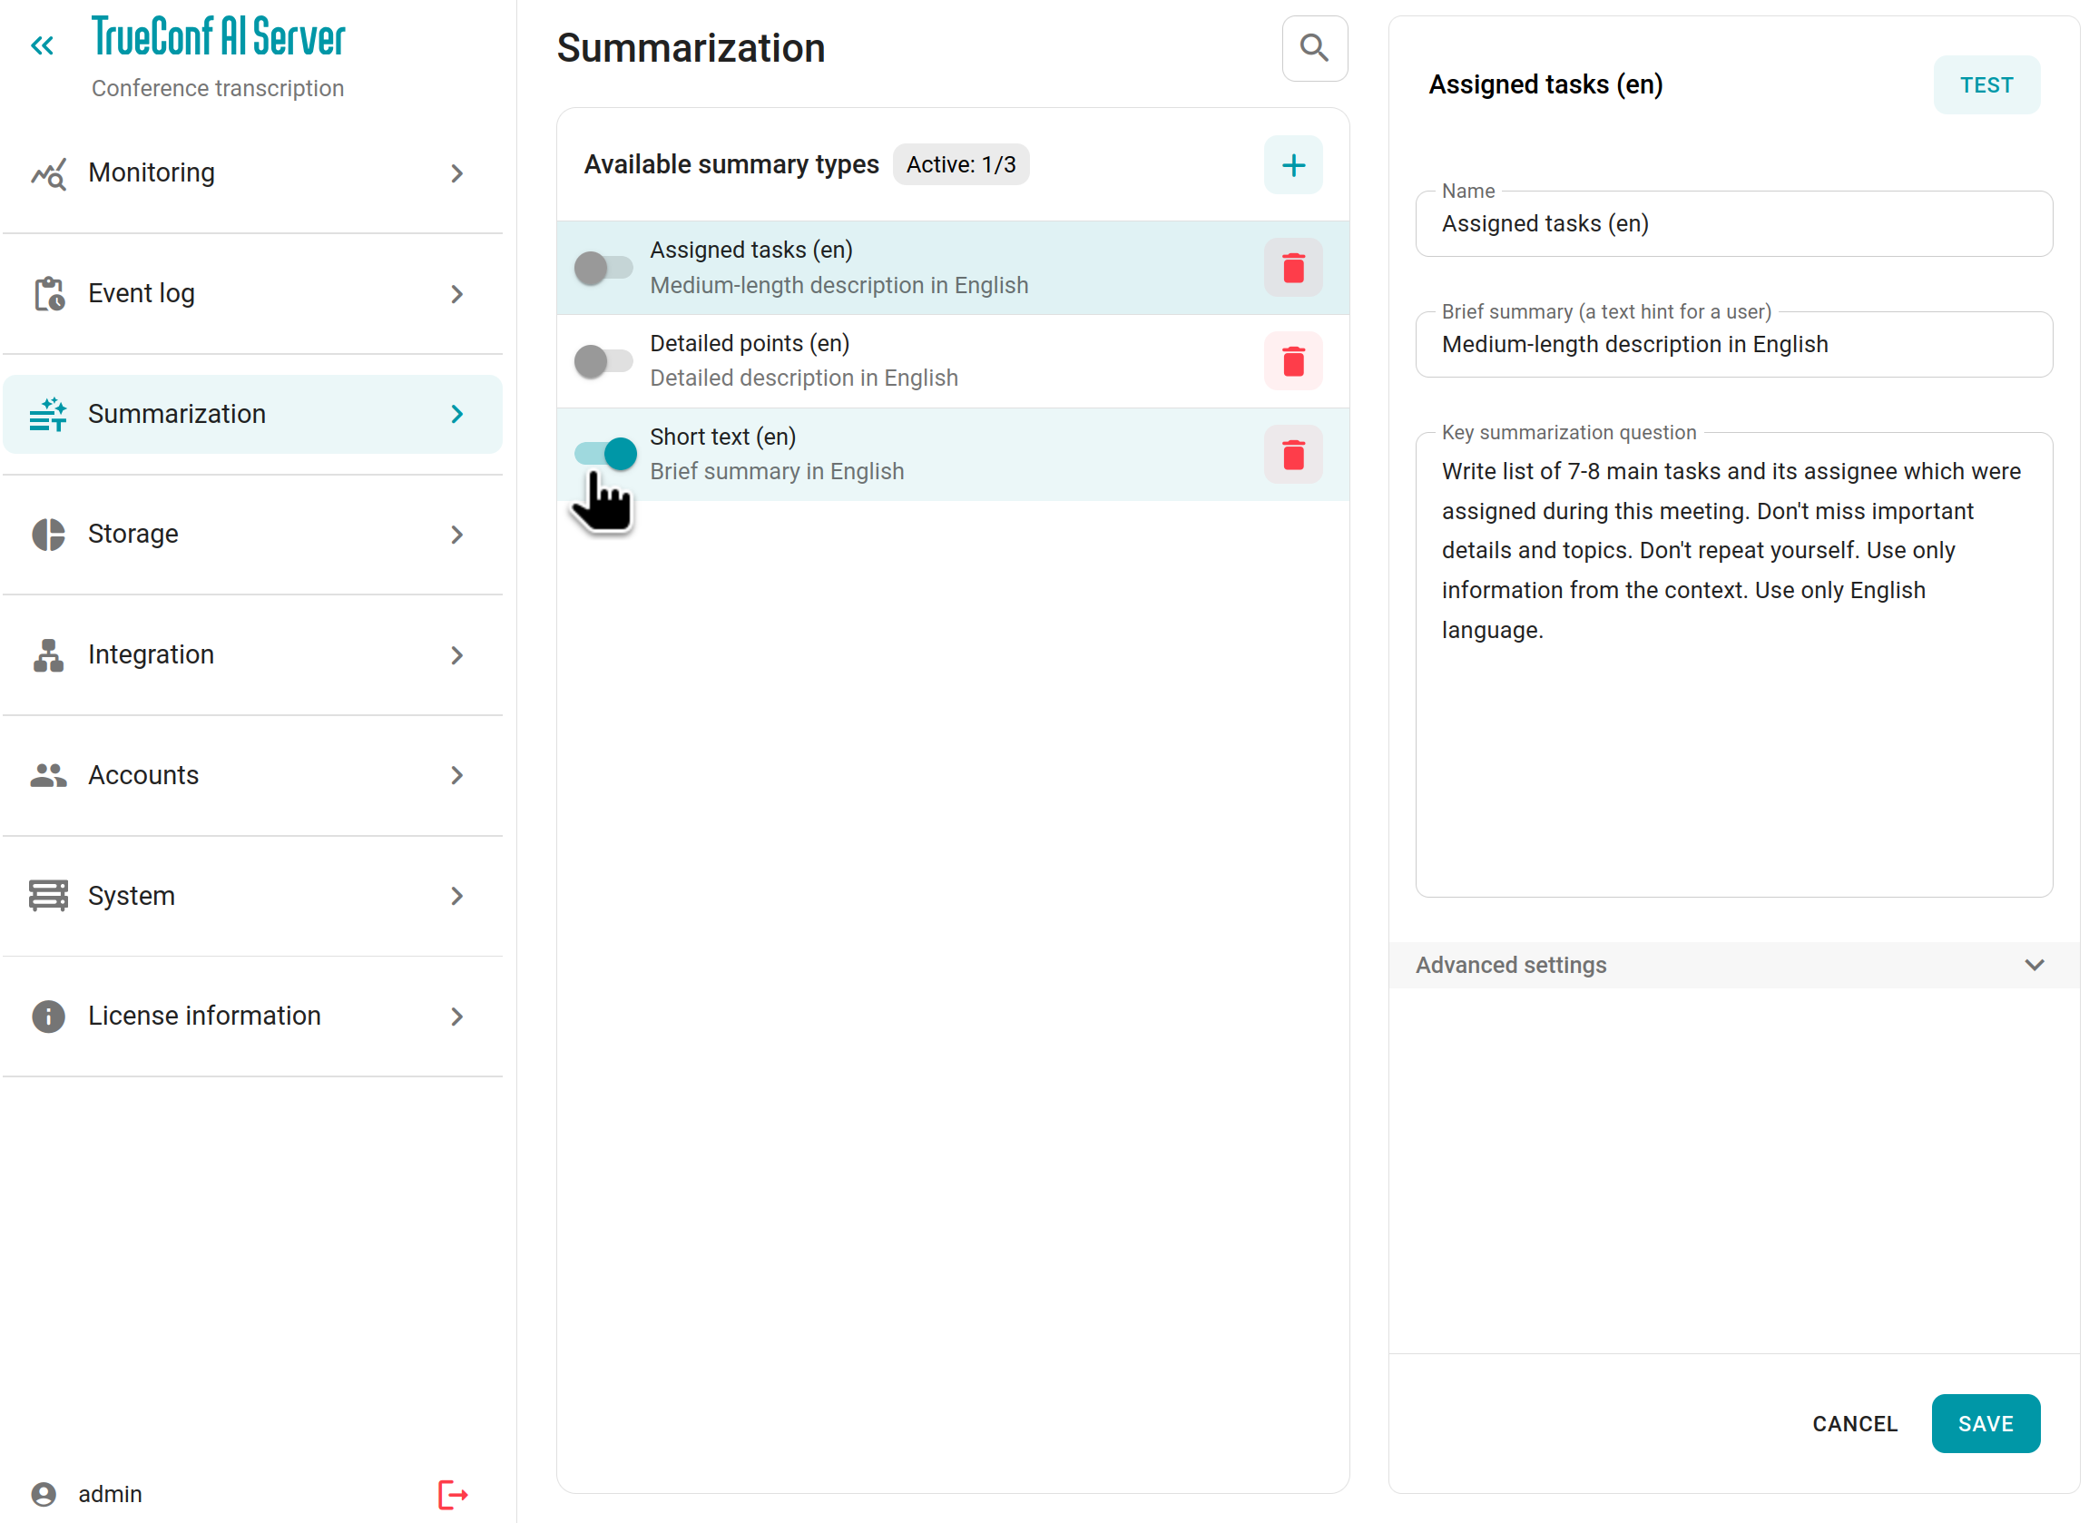Screen dimensions: 2089x1523
Task: Go to the Integration section
Action: click(152, 654)
